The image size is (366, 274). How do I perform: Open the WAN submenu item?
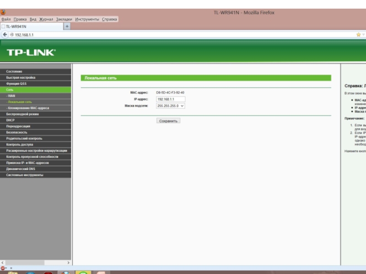click(x=36, y=96)
